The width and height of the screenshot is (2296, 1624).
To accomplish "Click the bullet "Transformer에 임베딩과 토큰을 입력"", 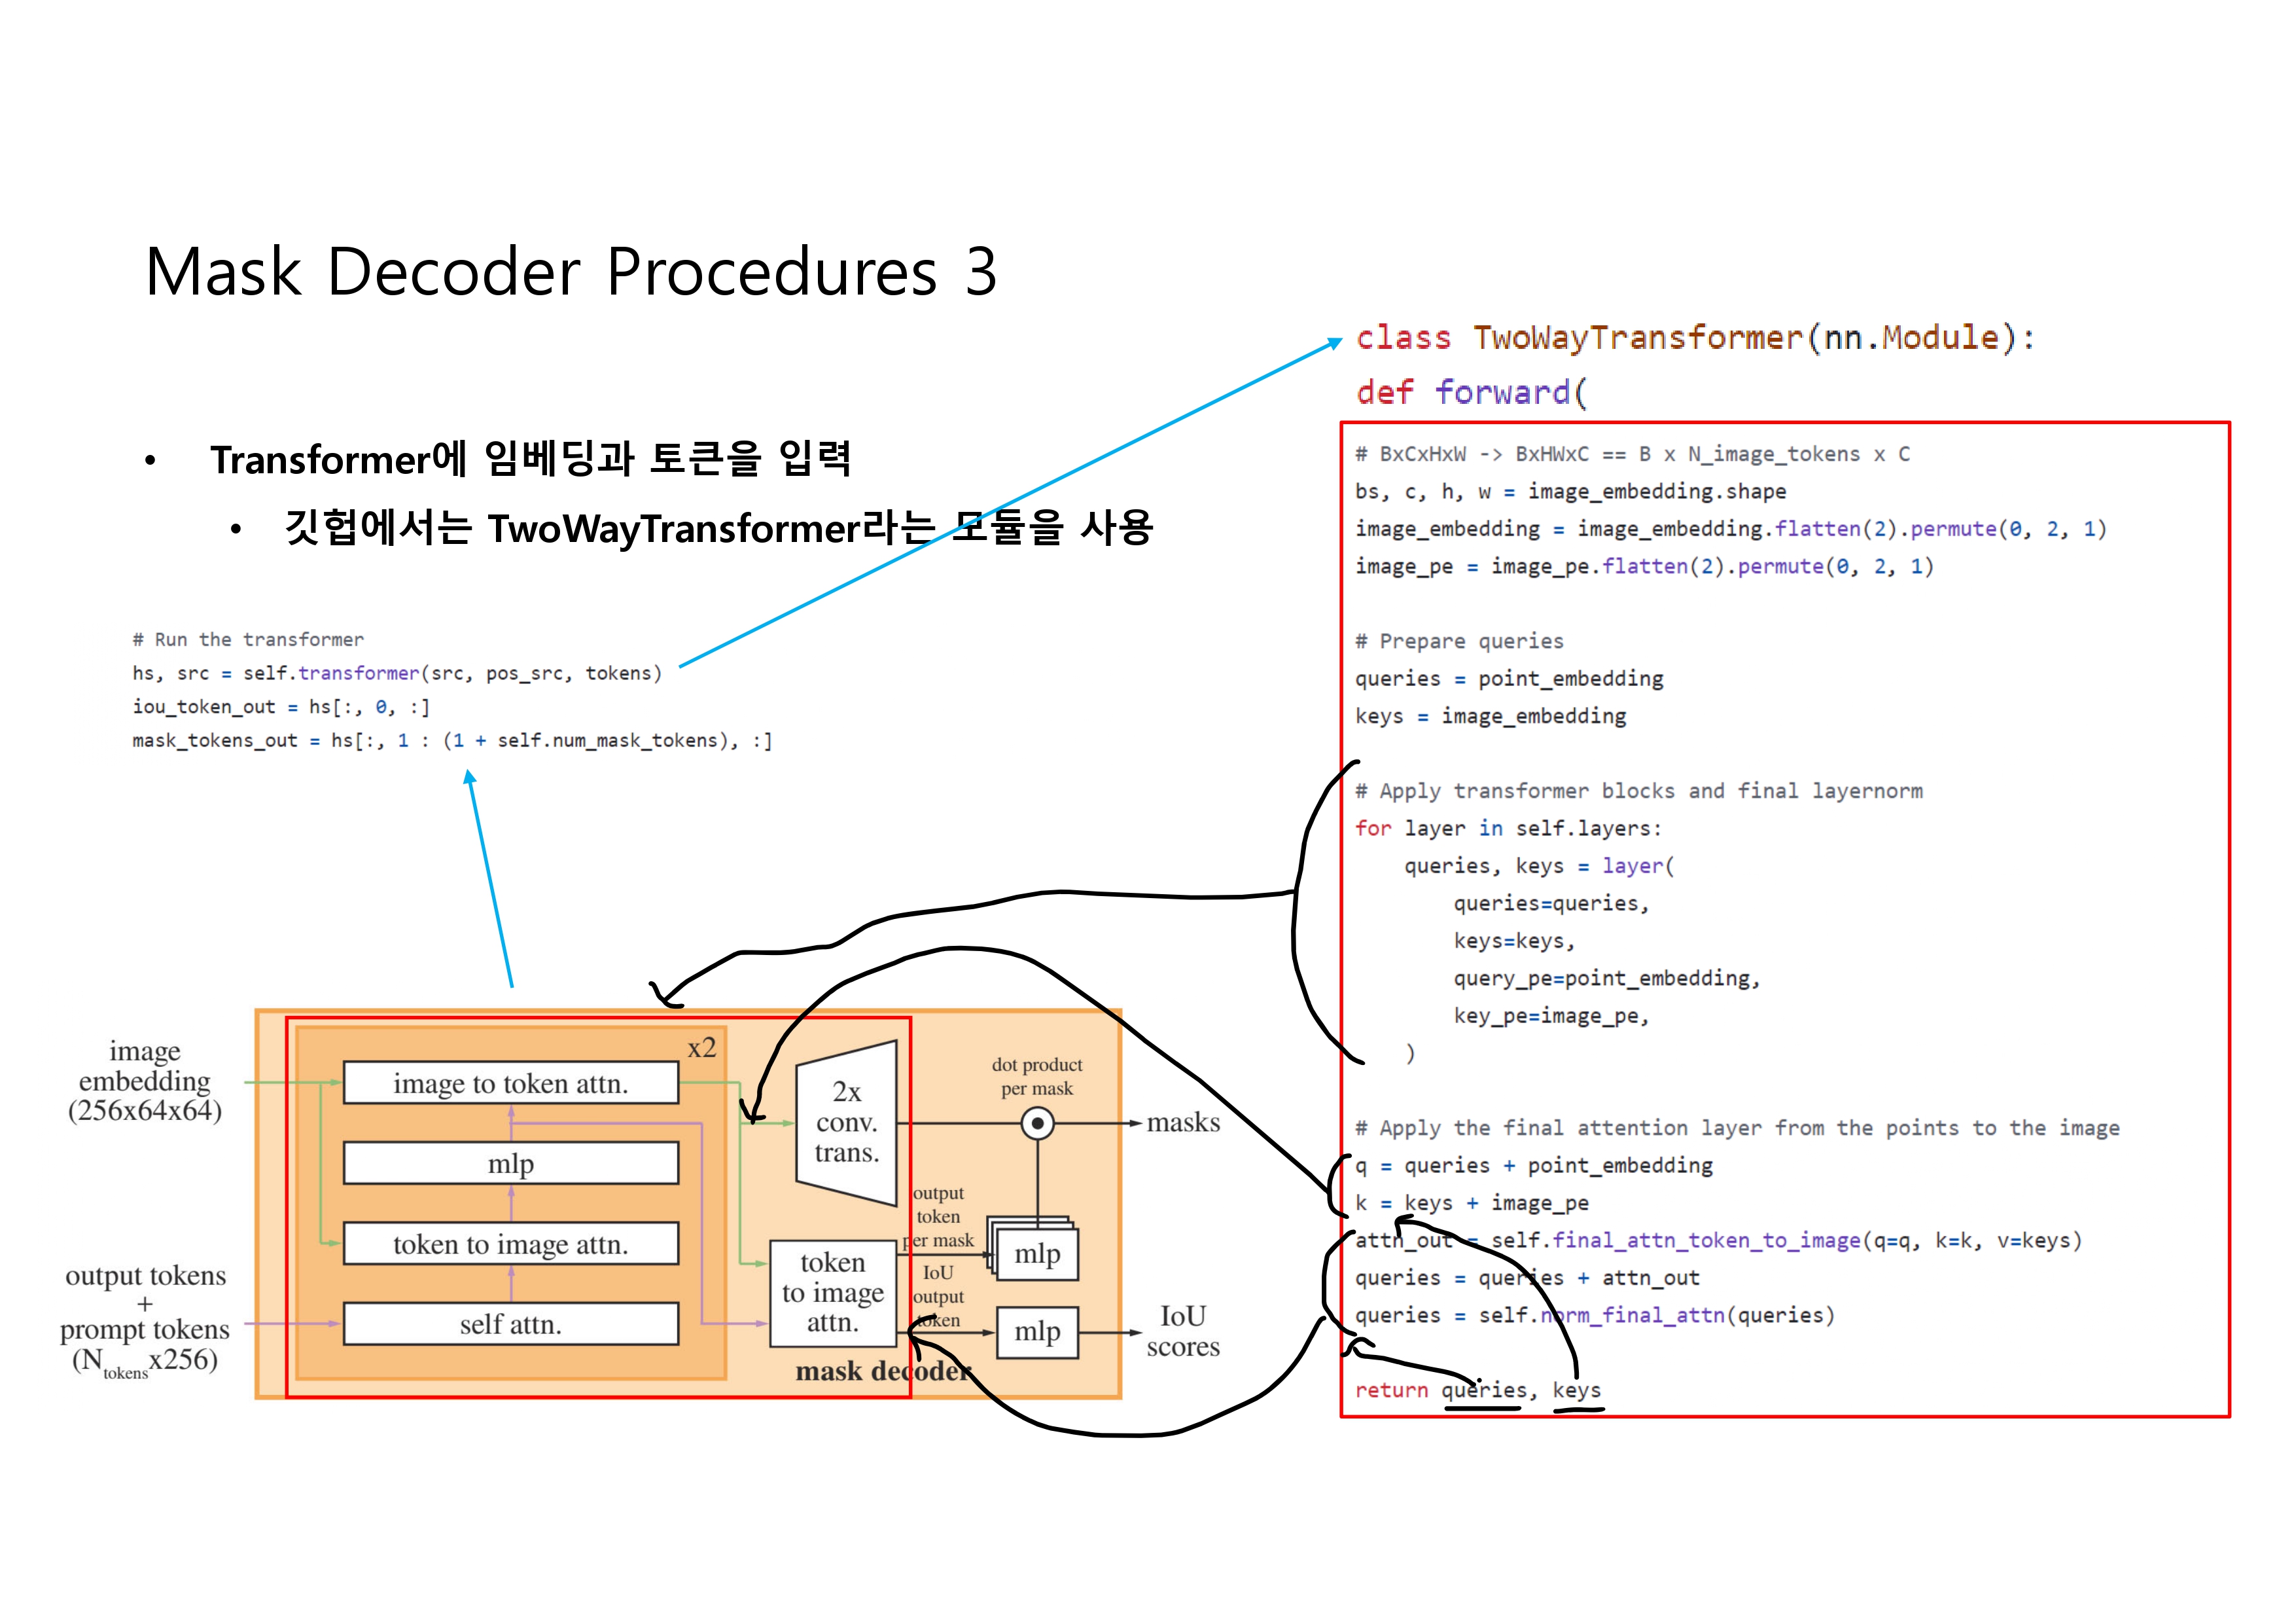I will point(530,460).
